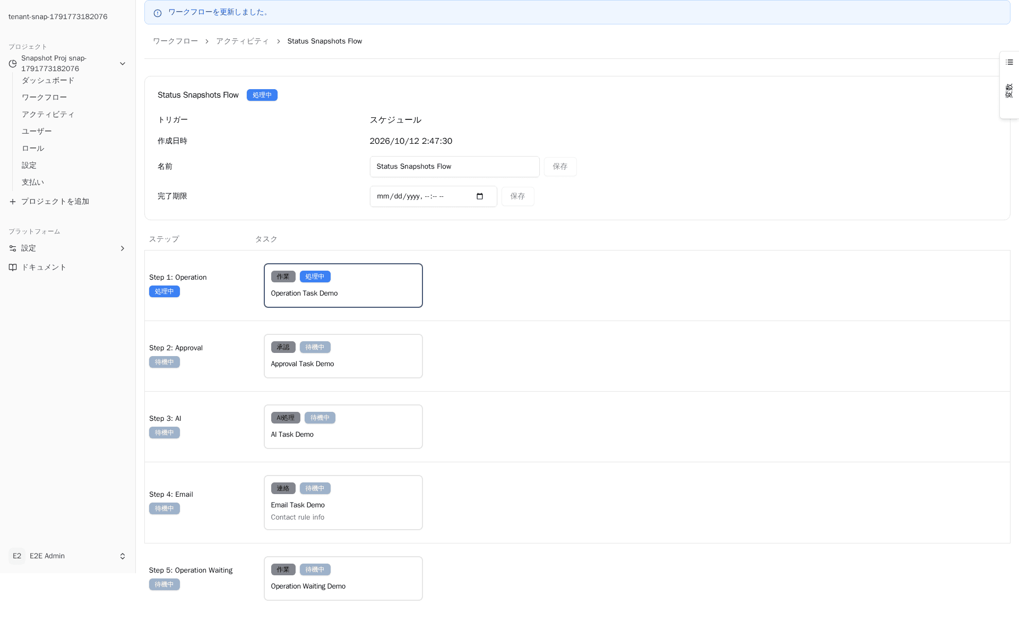Collapse the Snapshot Proj project chevron
This screenshot has width=1019, height=622.
click(x=123, y=64)
